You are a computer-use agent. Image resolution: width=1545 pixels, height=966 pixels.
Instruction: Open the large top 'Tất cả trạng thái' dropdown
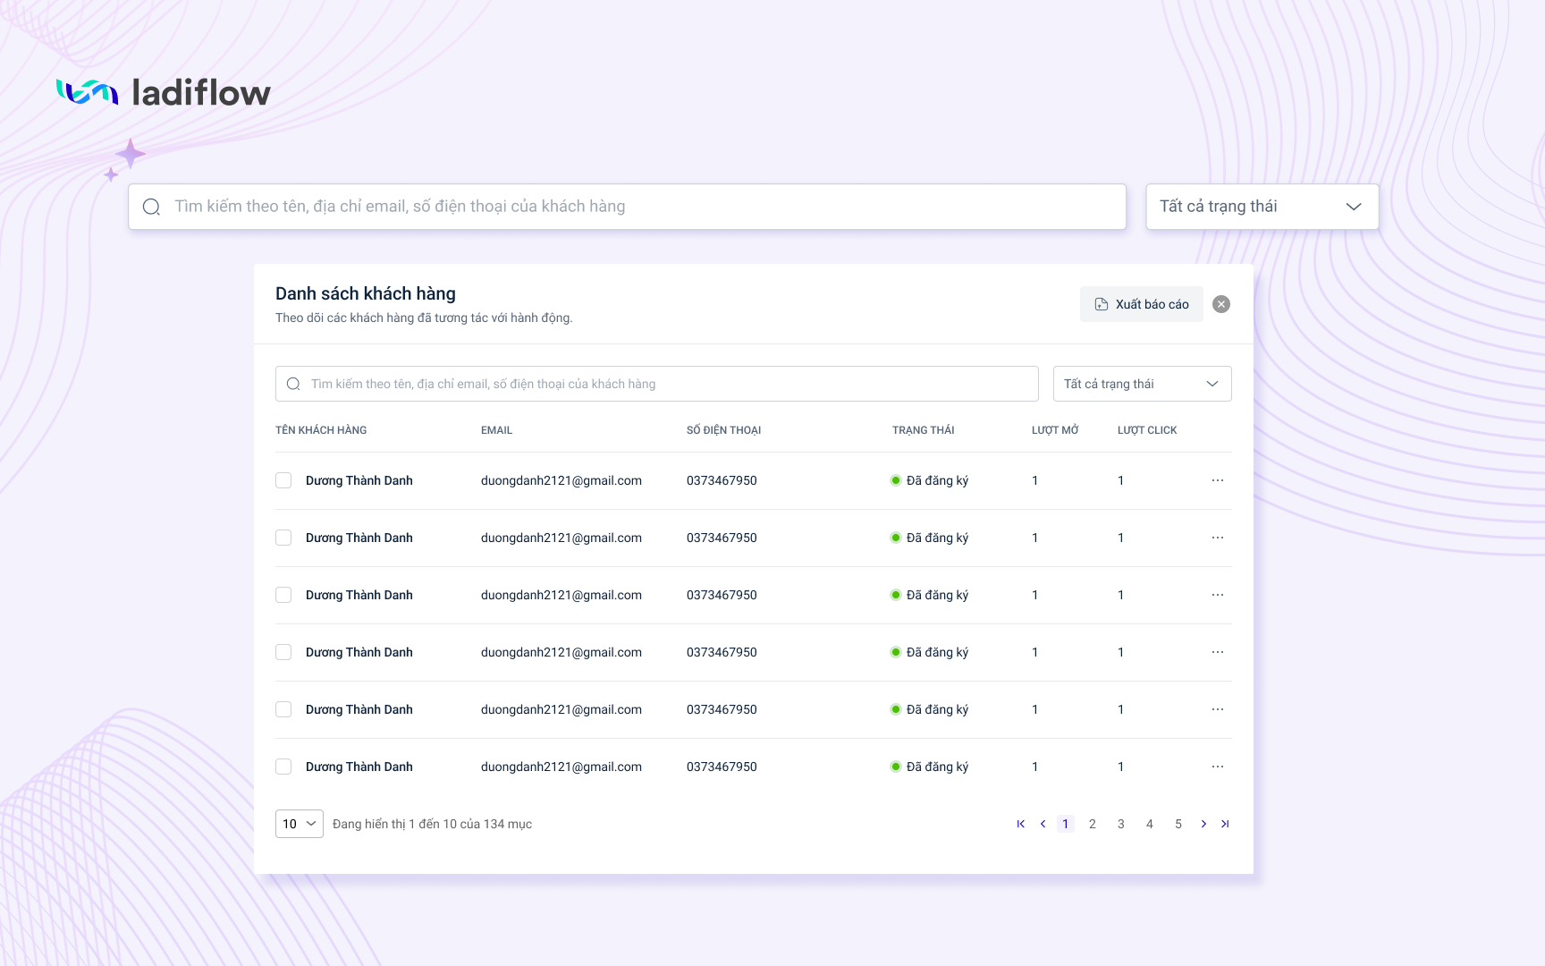click(1262, 207)
